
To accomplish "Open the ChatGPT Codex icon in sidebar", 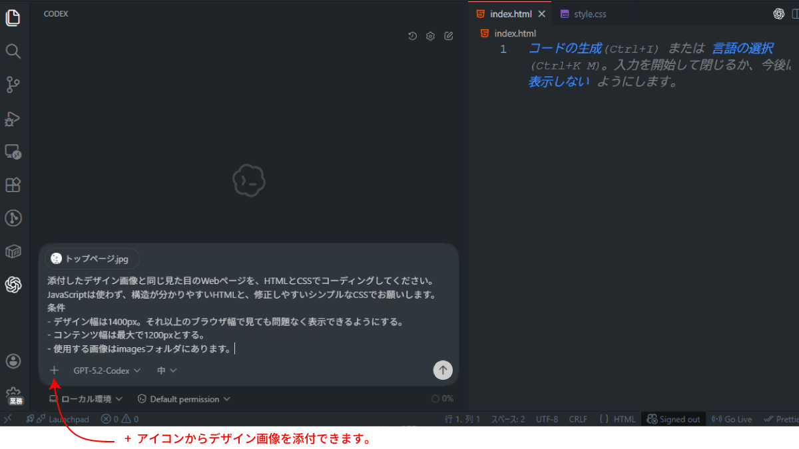I will point(14,285).
